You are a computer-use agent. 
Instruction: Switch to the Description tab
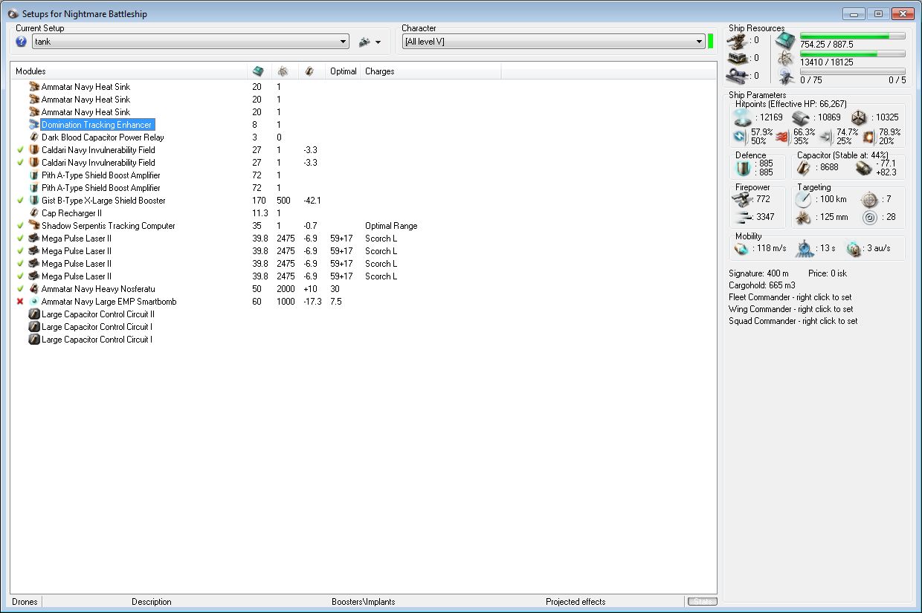point(152,602)
